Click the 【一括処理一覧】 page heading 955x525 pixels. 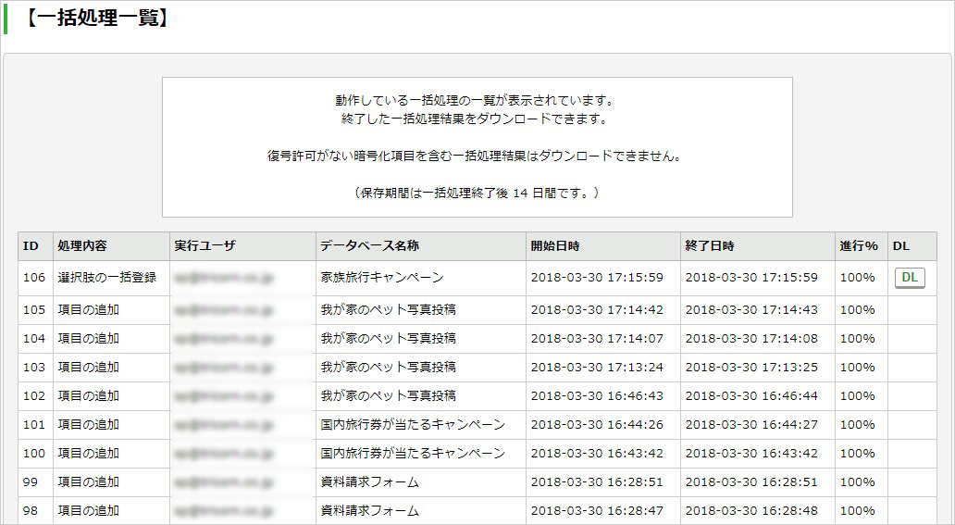pyautogui.click(x=96, y=19)
